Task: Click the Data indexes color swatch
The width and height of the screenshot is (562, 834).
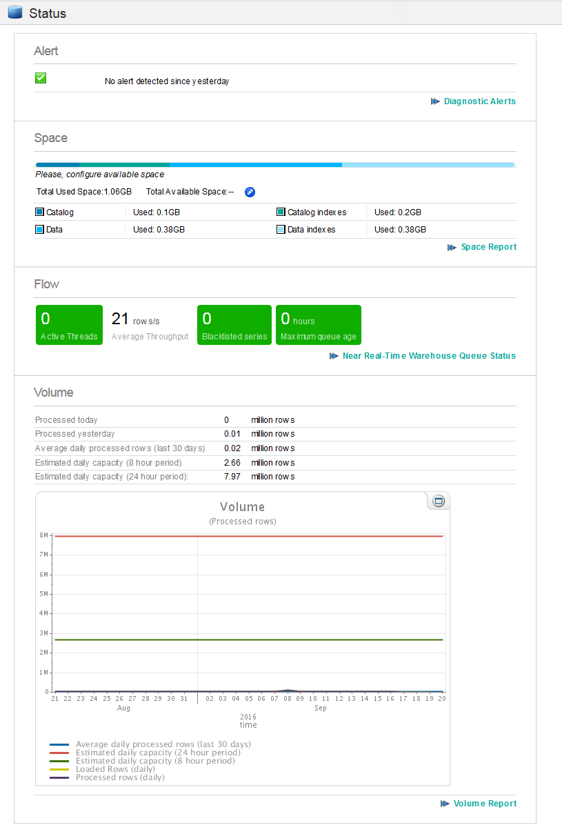Action: tap(281, 230)
